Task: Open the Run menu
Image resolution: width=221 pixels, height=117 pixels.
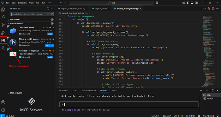Action: point(44,3)
